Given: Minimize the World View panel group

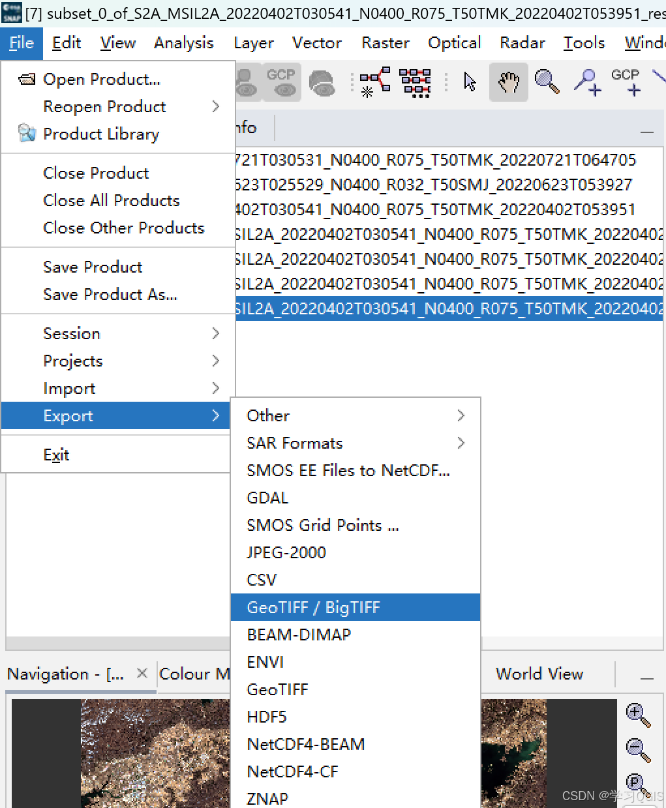Looking at the screenshot, I should pos(647,678).
